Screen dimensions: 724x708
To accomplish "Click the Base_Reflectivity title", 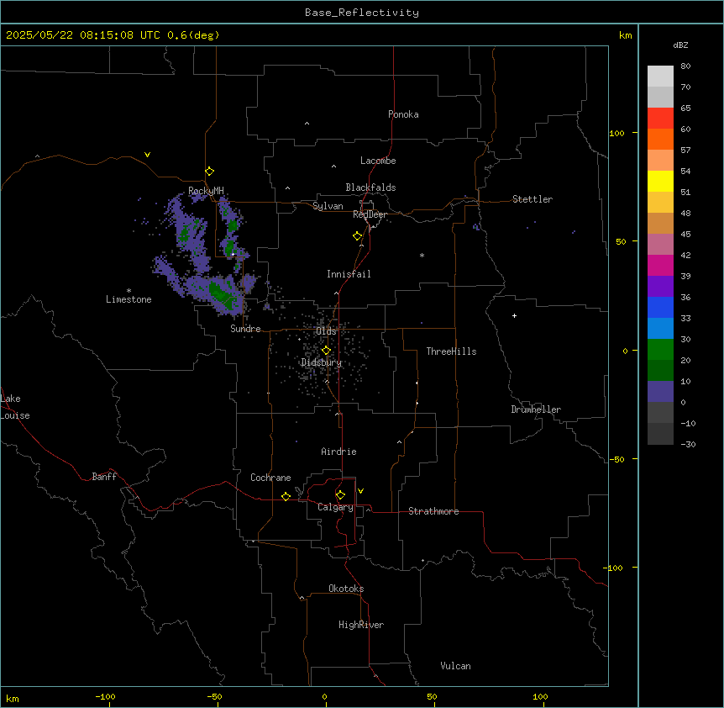I will click(362, 13).
